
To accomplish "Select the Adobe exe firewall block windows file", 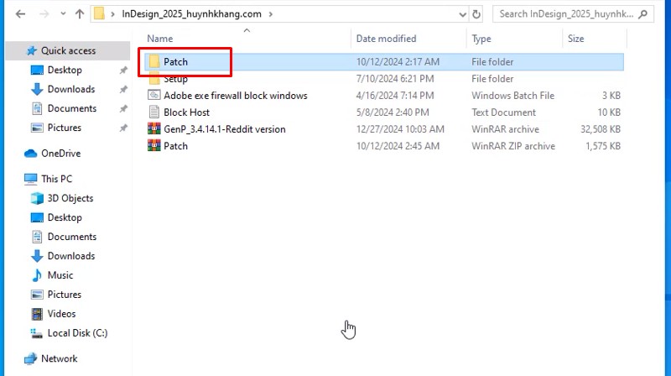I will (x=236, y=96).
